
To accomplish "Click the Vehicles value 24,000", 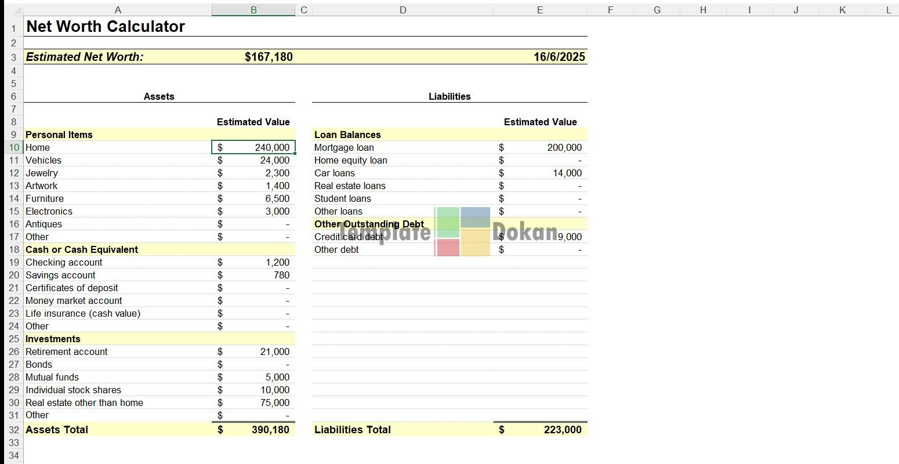I will [274, 160].
